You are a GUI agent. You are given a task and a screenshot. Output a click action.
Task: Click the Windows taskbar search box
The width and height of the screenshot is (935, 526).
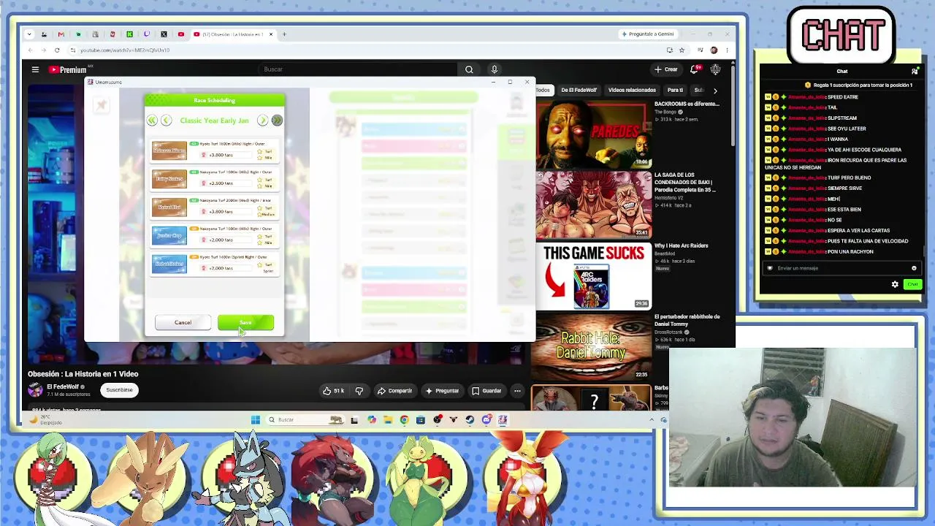pos(305,420)
